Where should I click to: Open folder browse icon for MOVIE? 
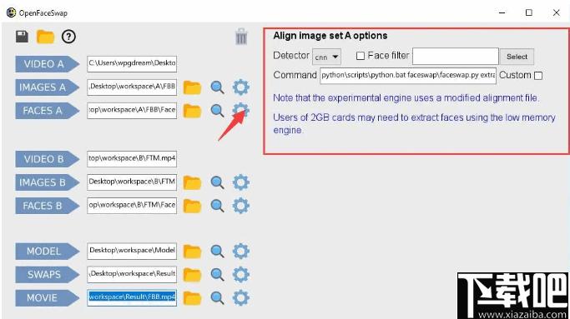point(192,298)
